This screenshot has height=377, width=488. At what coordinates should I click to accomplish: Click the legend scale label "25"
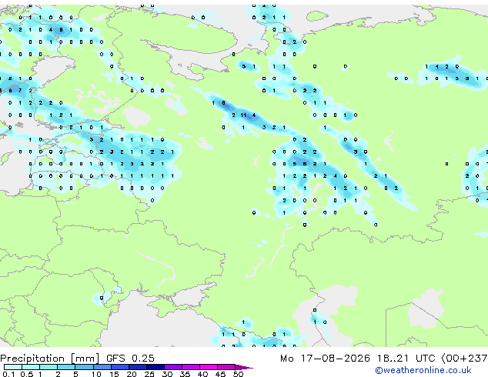pos(149,374)
